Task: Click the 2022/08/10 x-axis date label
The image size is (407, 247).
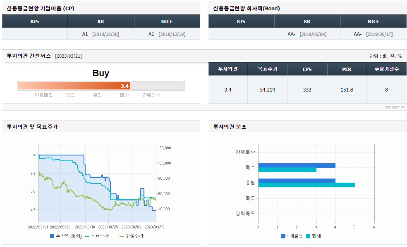Action: pos(85,227)
